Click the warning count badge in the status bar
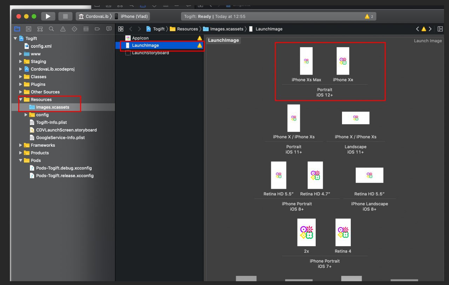The image size is (449, 285). coord(369,16)
